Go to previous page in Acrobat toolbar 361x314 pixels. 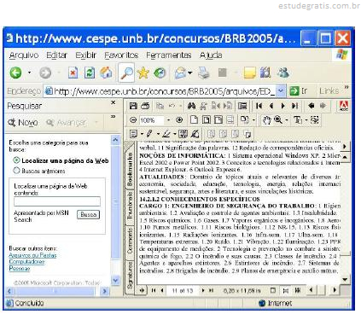pos(271,106)
